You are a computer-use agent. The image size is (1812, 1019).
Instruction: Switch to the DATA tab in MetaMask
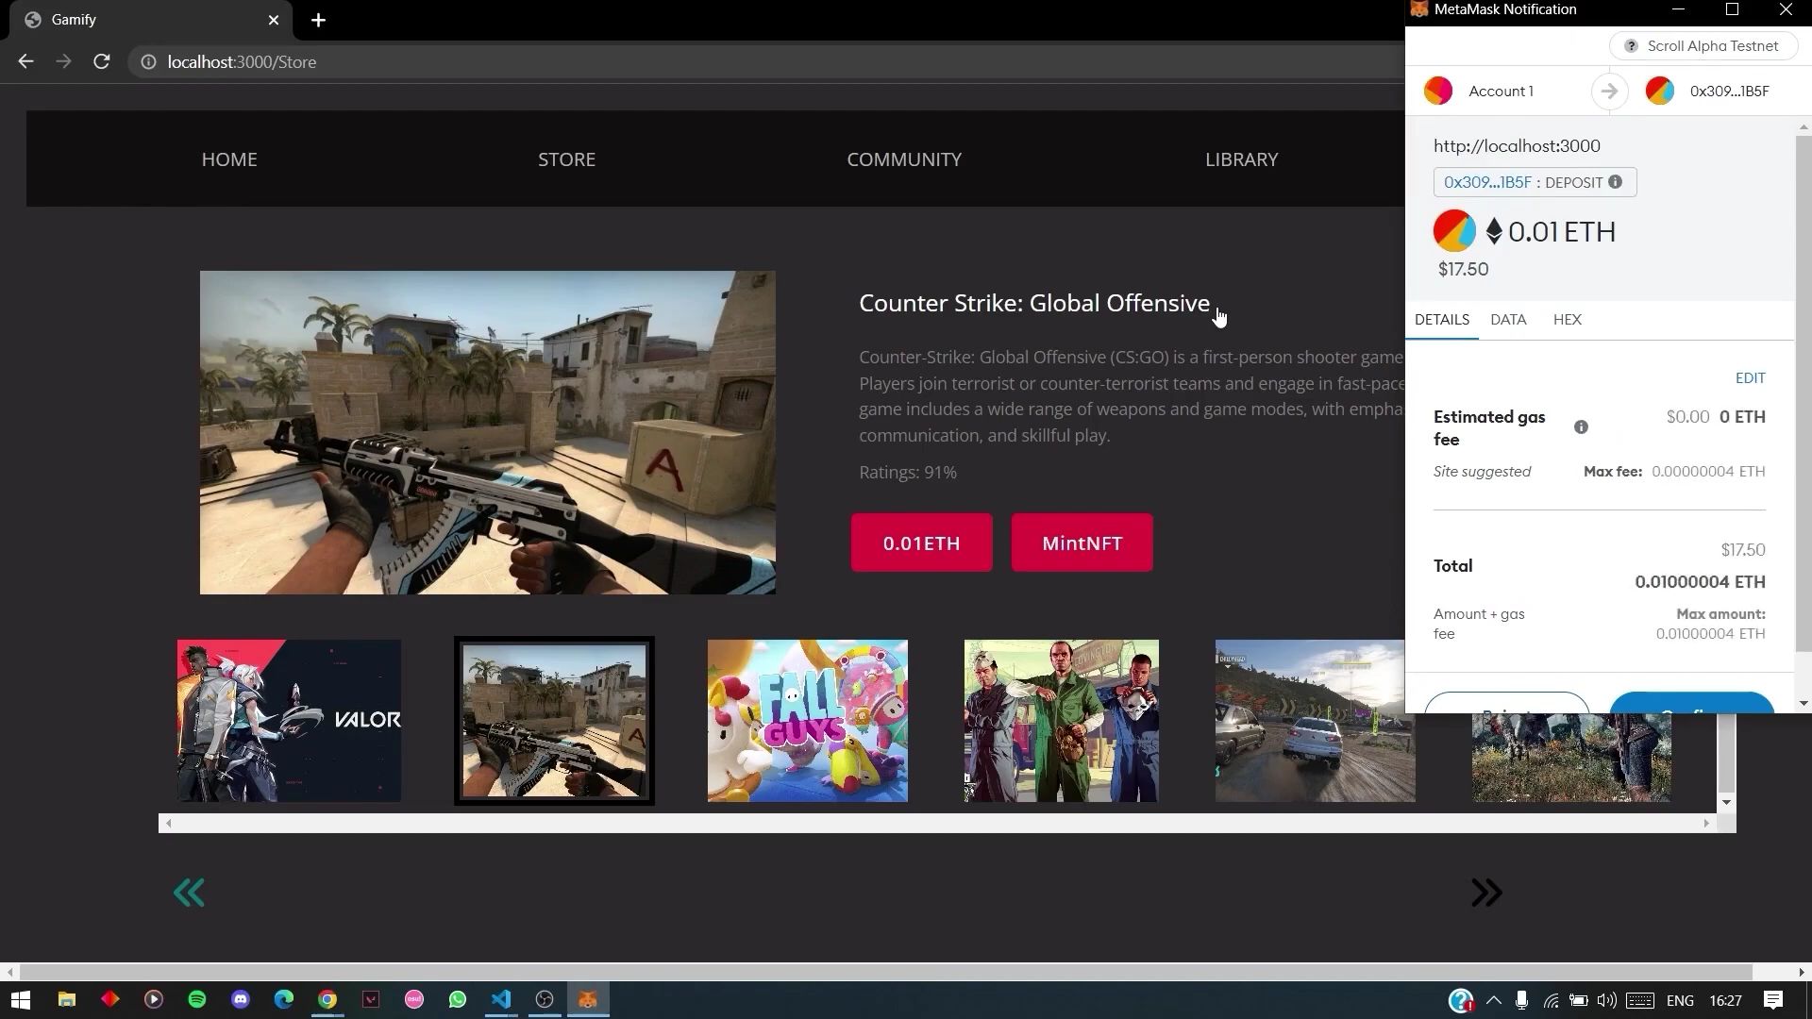pos(1508,320)
